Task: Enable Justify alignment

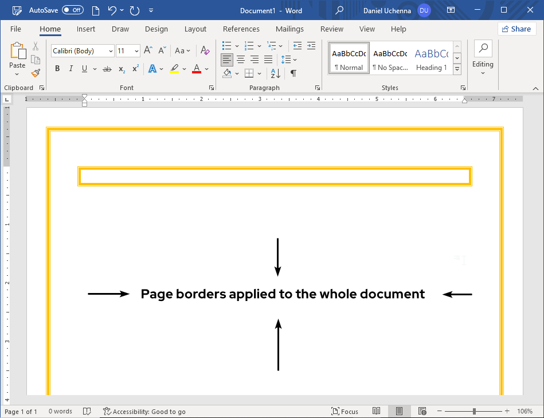Action: click(x=268, y=59)
